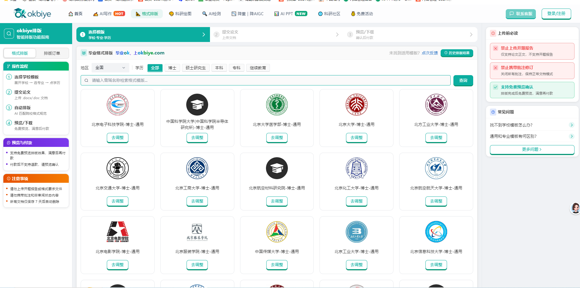Click 去调整 under 北京信息科技大学-博士-通用

436,265
